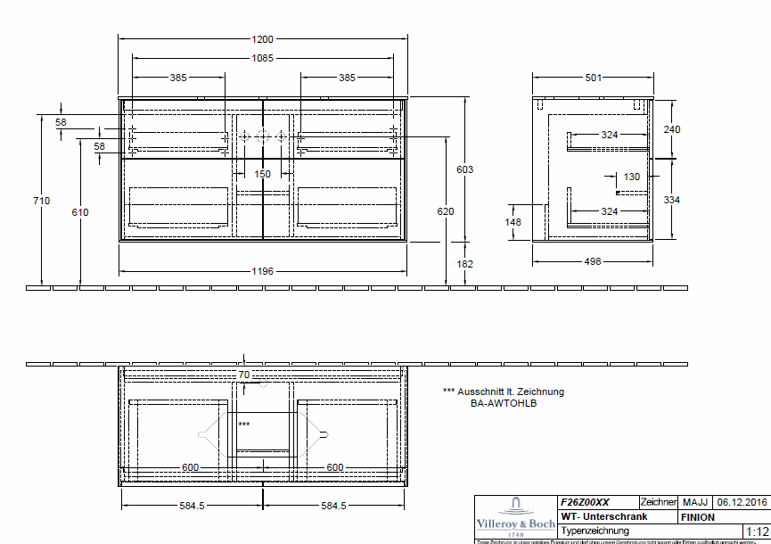
Task: Select the 150 center spacing dimension
Action: 263,174
